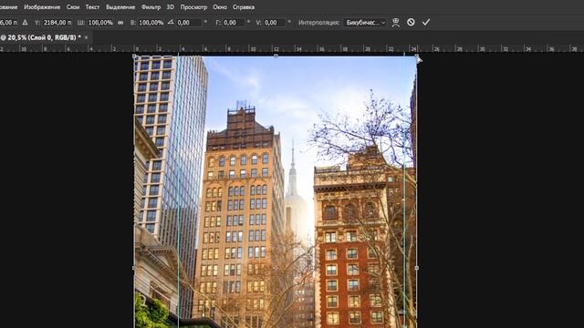Open the Просмотр menu

(x=193, y=7)
